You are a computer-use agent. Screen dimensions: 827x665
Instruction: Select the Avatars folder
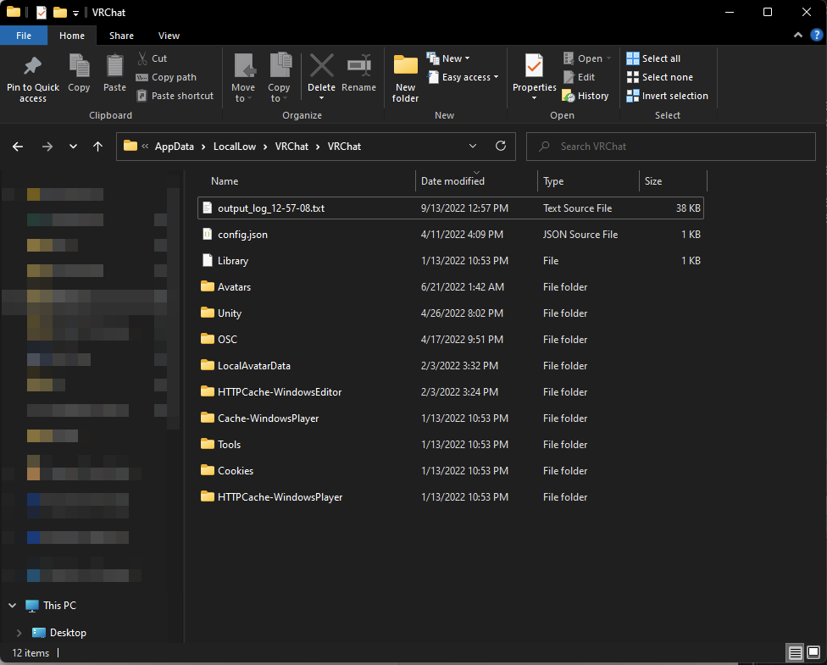(451, 287)
